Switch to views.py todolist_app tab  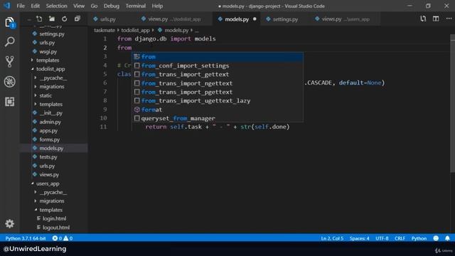175,19
